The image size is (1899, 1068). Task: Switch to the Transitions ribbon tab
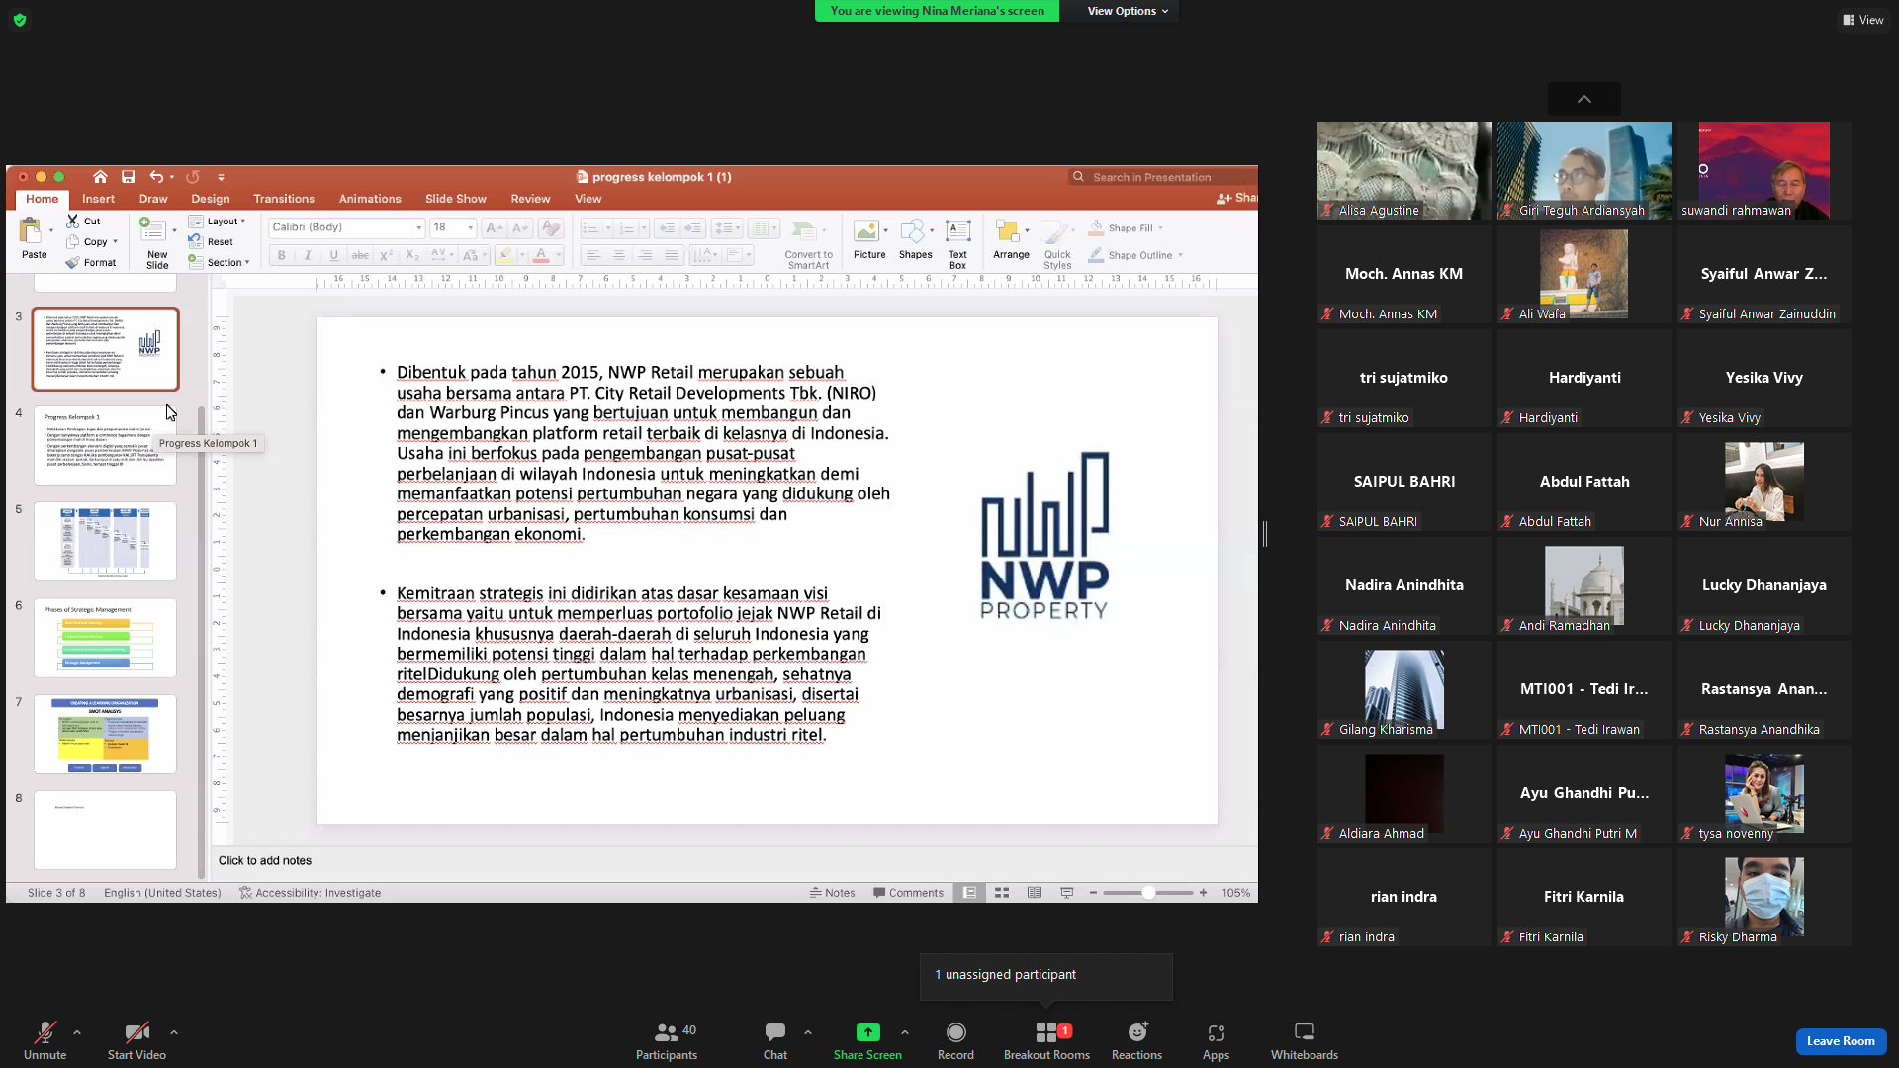284,199
